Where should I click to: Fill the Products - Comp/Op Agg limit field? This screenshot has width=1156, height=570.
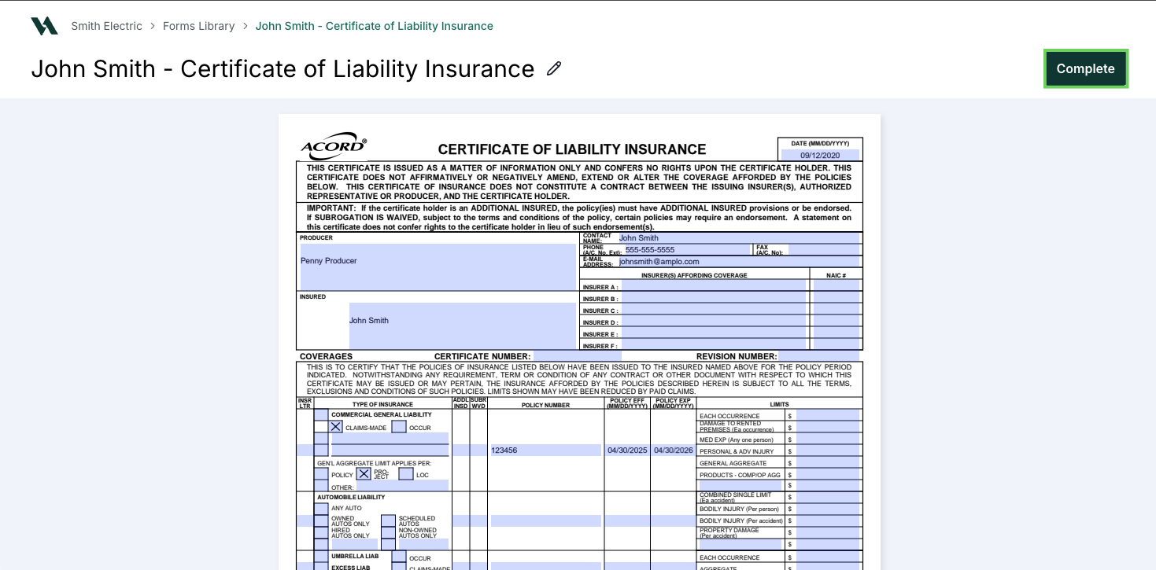coord(828,474)
